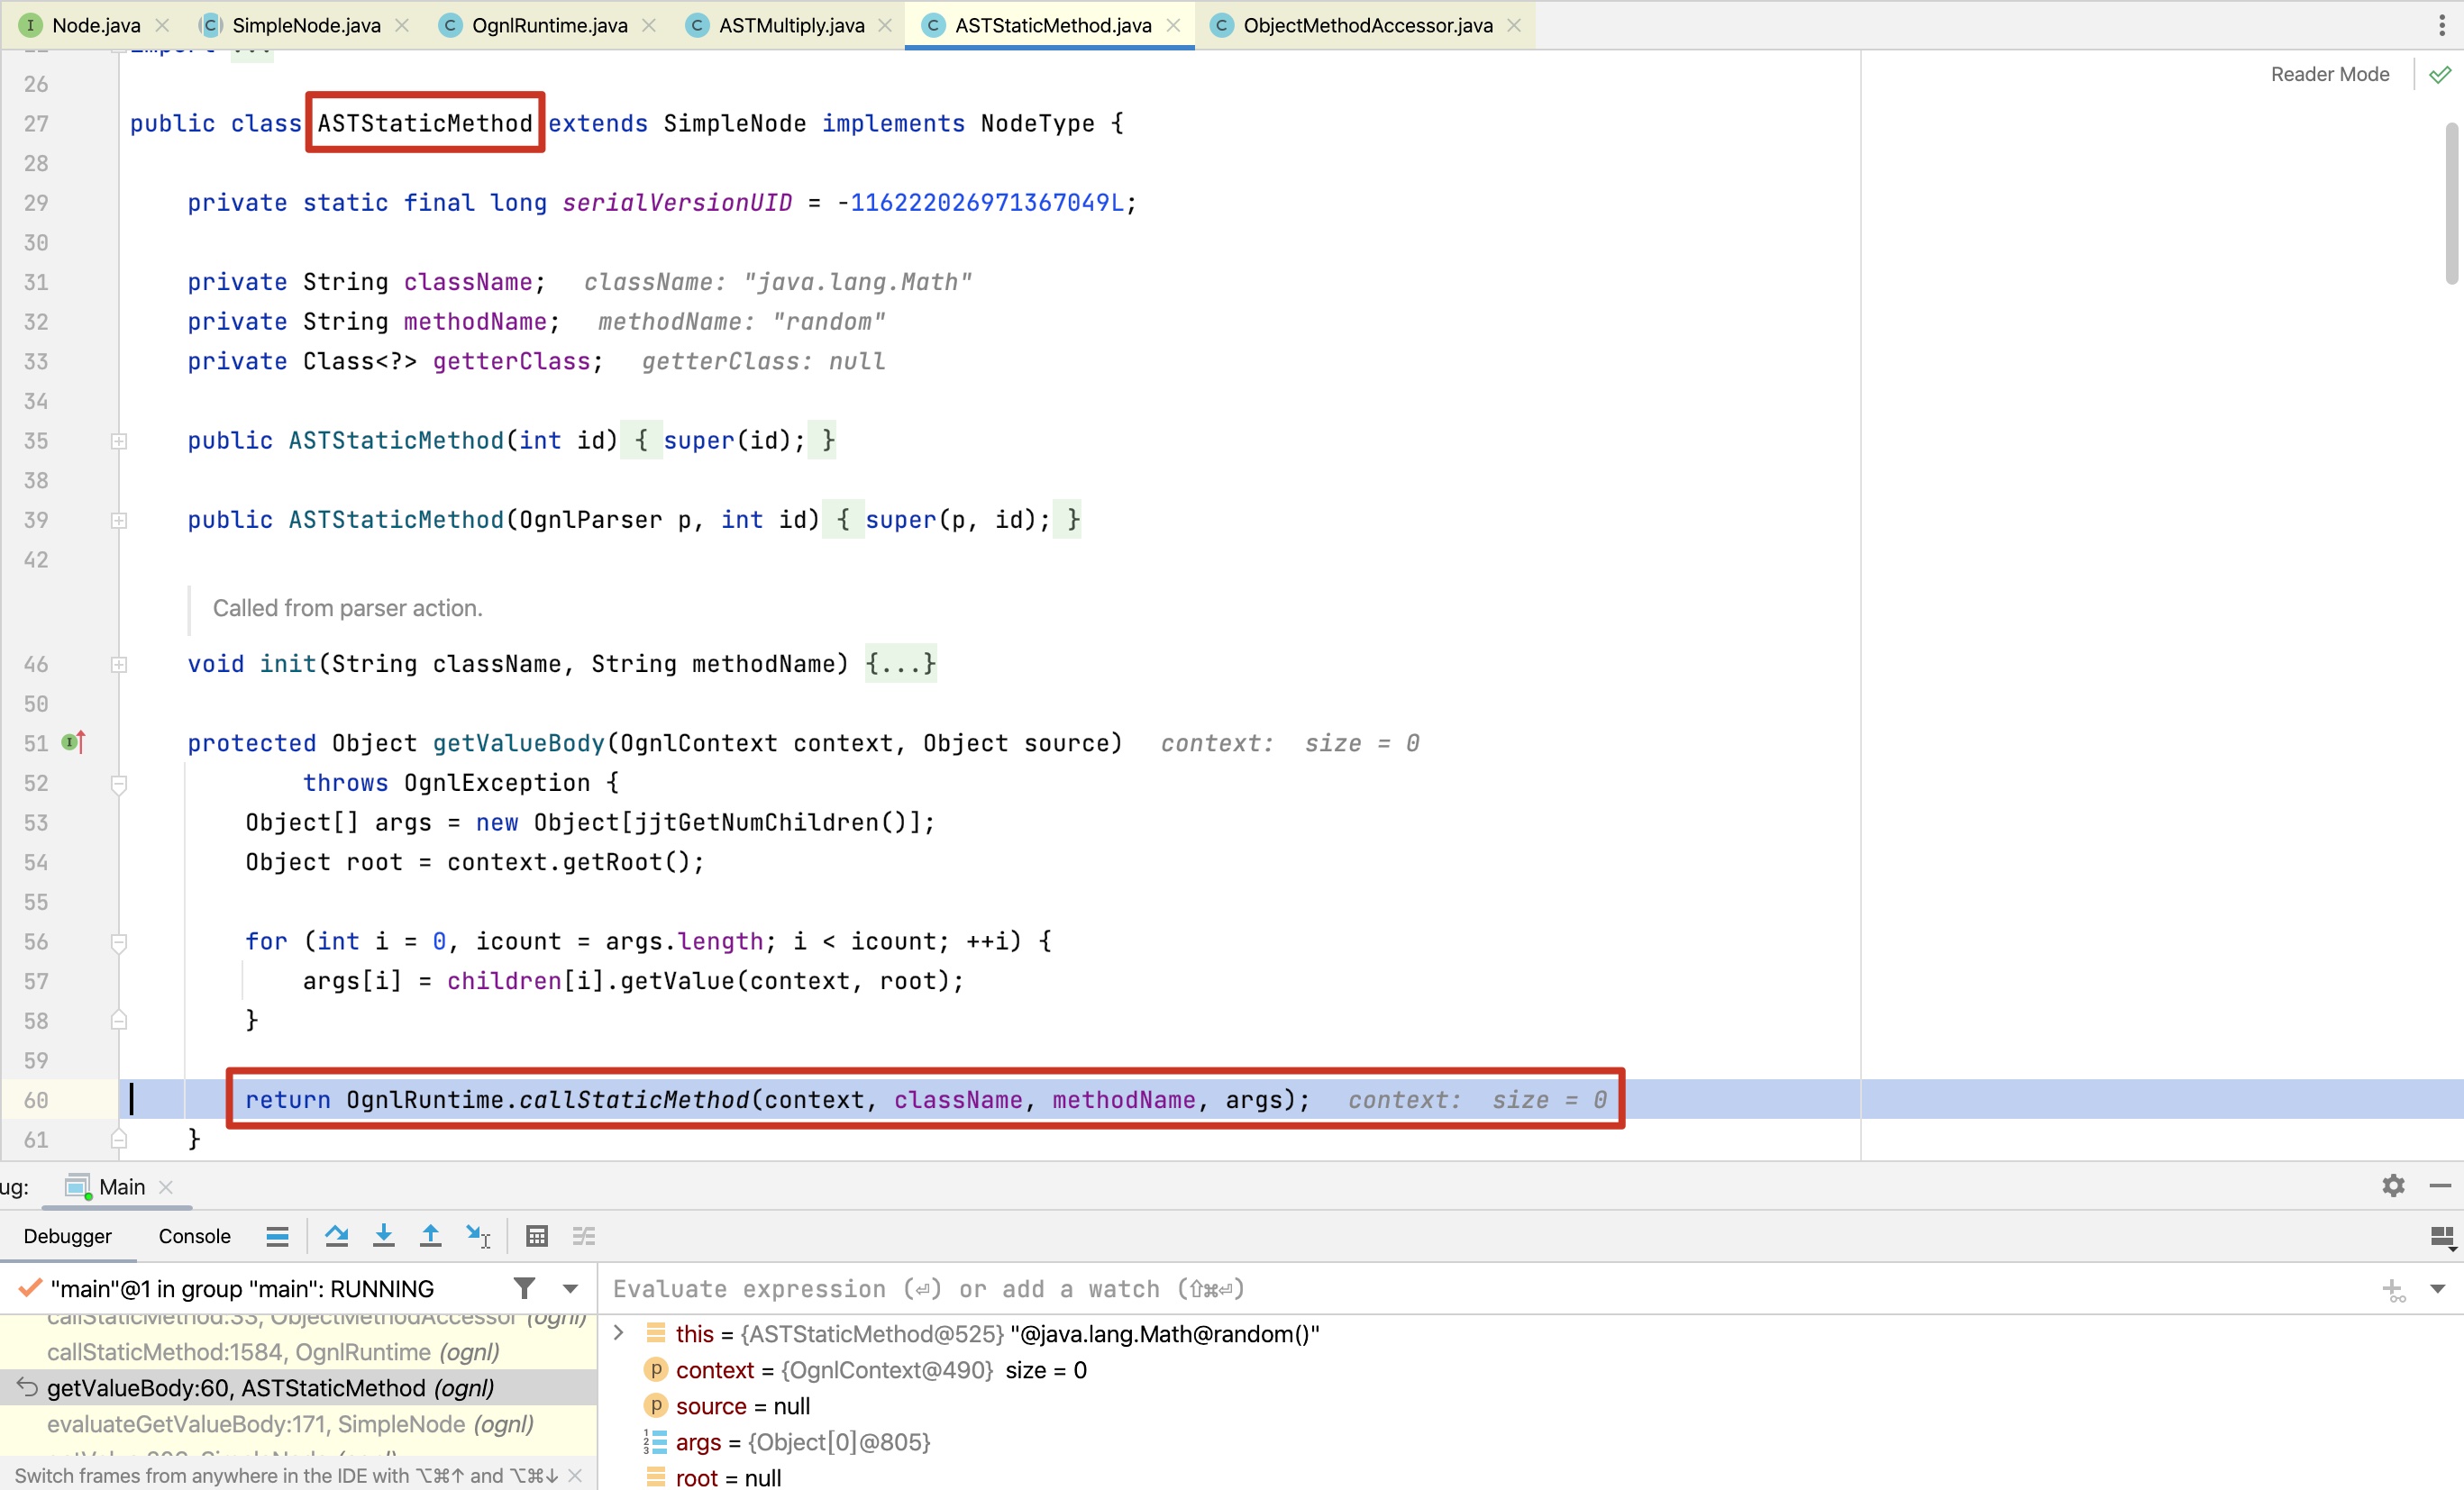Select frame getValueBody:60, ASTStaticMethod
The width and height of the screenshot is (2464, 1490).
299,1388
